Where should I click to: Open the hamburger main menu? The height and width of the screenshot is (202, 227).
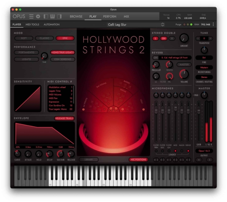click(31, 17)
